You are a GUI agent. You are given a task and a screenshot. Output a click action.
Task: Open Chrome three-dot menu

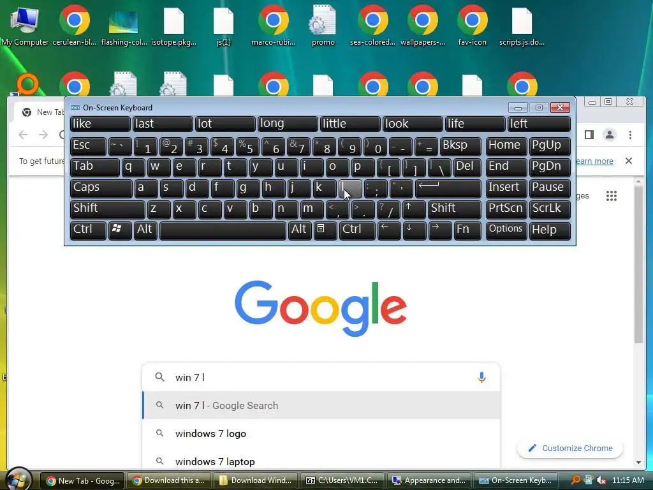(x=630, y=135)
